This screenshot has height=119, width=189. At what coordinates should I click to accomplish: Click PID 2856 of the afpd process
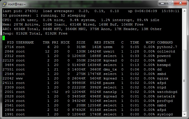[9, 110]
